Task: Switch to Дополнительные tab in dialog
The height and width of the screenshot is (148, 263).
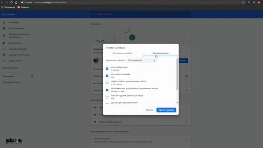Action: 161,53
